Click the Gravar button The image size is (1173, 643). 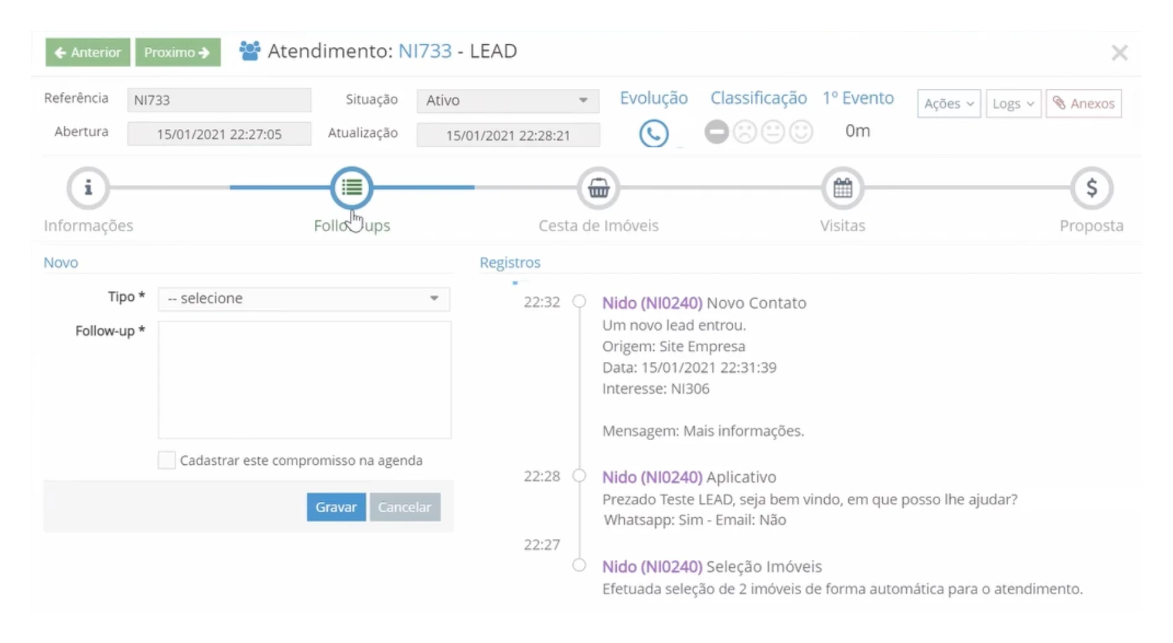click(336, 507)
